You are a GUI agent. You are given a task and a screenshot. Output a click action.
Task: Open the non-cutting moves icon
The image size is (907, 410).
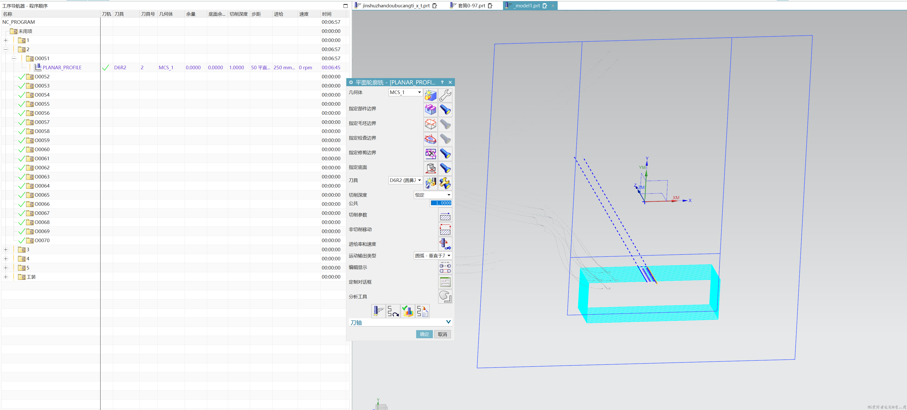click(x=445, y=230)
